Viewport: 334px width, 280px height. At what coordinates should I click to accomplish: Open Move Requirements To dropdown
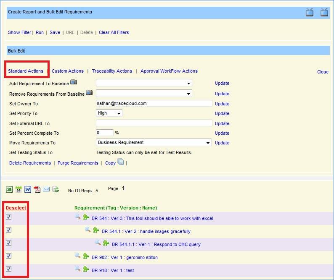(154, 143)
